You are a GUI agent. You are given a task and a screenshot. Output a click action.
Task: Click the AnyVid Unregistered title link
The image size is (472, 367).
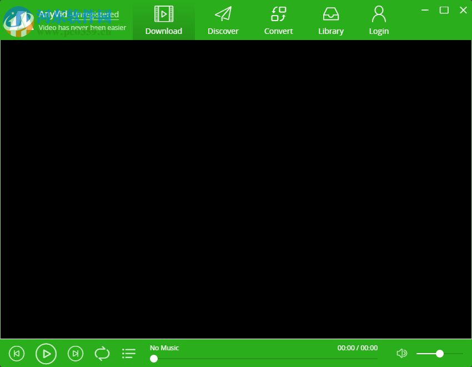(x=78, y=13)
